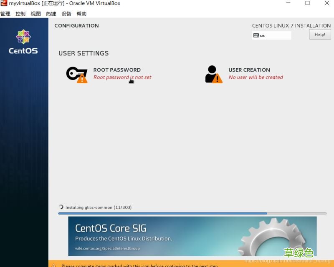Open the Root Password settings via key icon

(x=76, y=74)
